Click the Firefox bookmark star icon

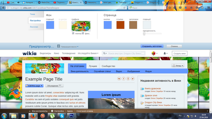tap(170, 8)
